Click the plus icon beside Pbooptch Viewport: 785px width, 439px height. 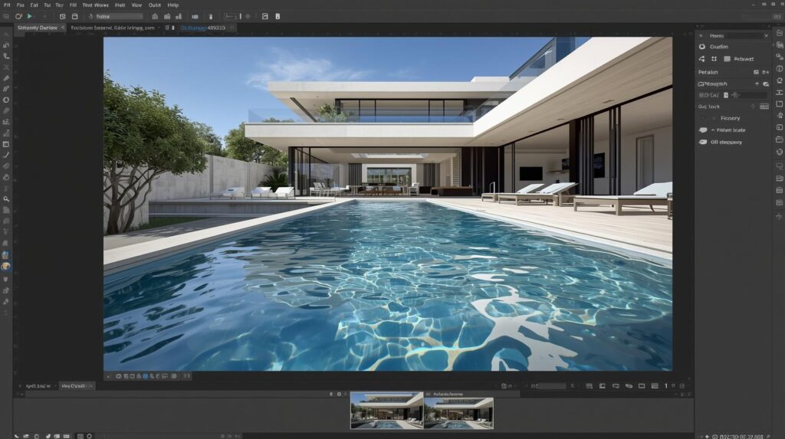tap(757, 84)
